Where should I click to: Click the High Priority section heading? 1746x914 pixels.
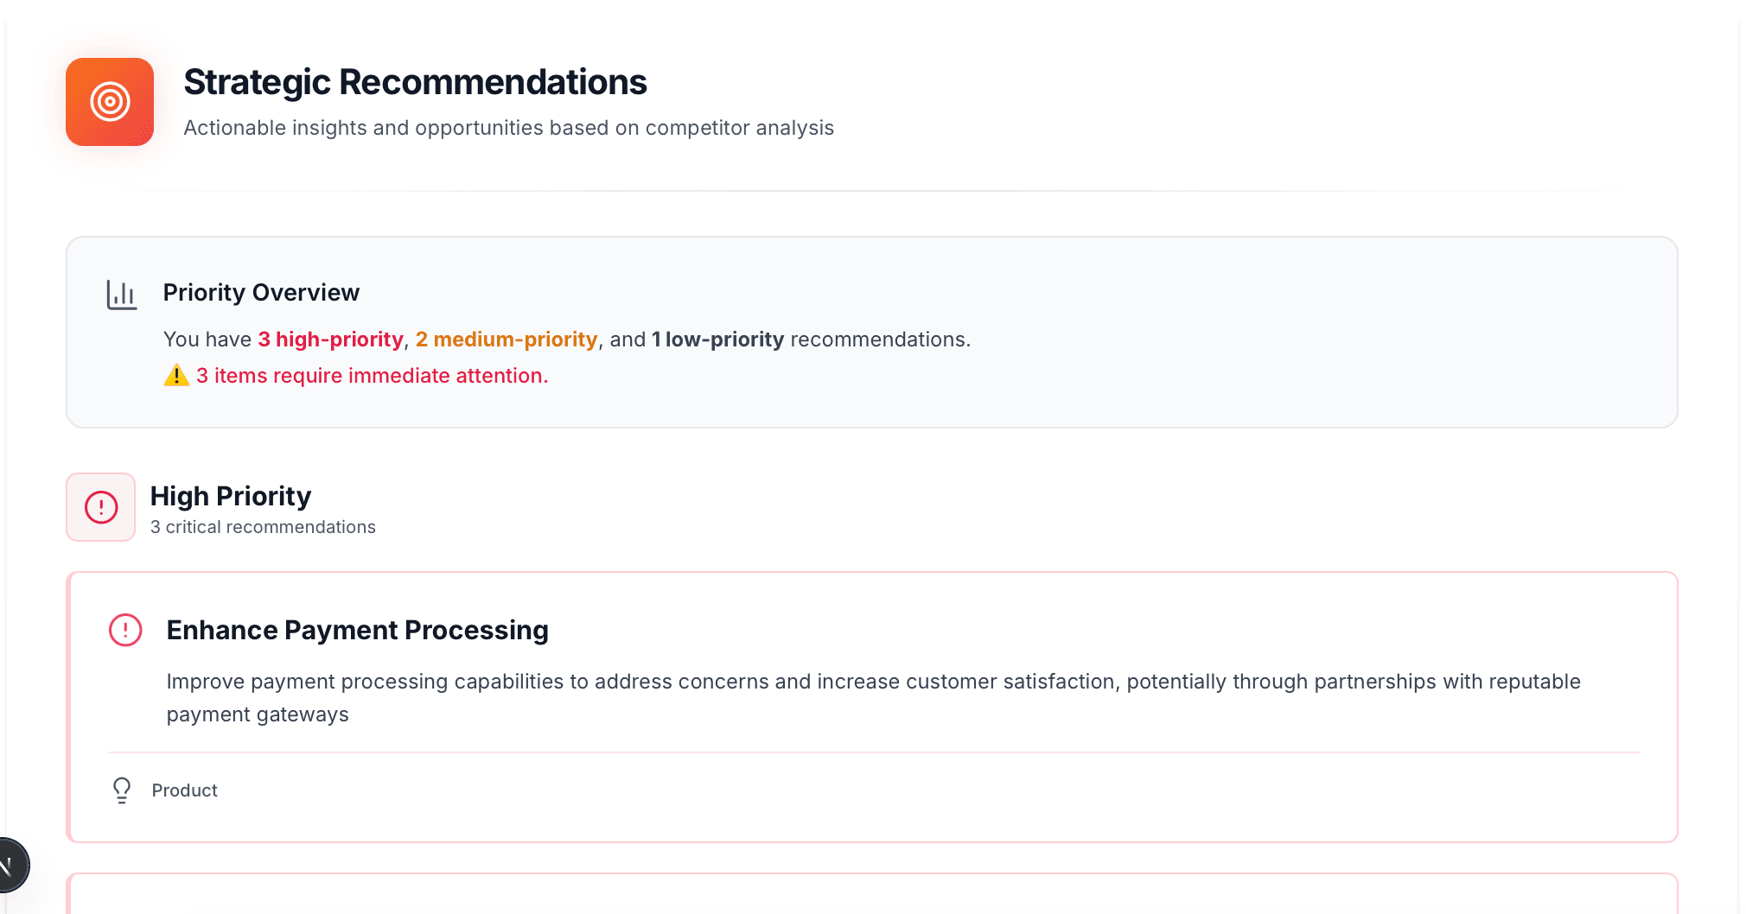point(231,496)
